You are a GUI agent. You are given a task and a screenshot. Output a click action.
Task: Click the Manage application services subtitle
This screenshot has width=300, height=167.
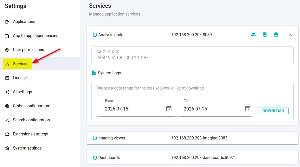(x=114, y=14)
